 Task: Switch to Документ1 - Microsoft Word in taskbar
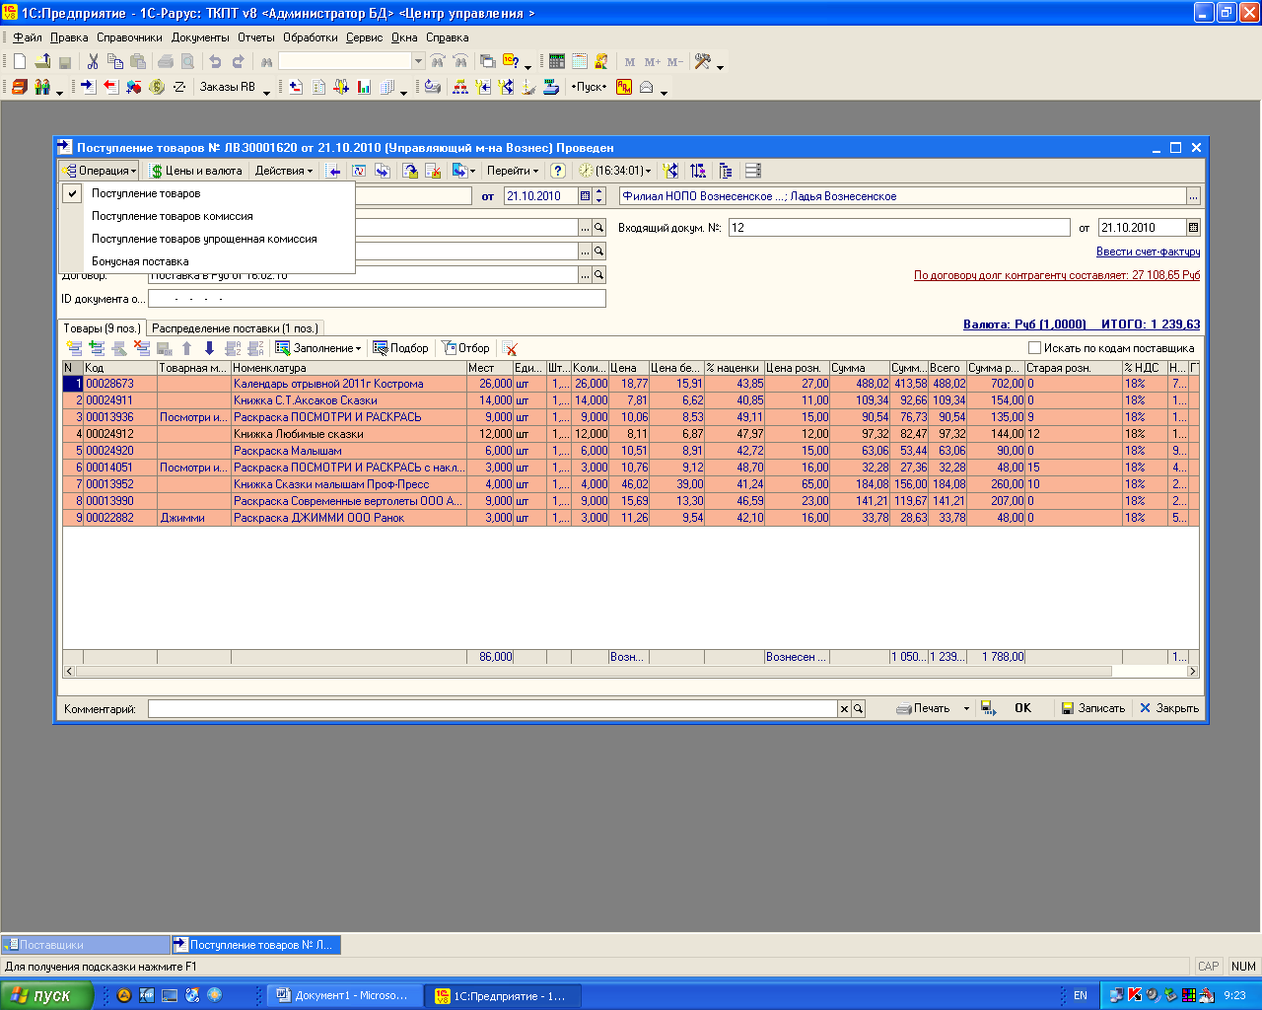[344, 995]
